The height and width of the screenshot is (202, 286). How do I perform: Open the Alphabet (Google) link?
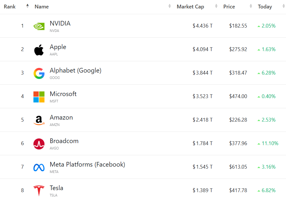tap(75, 71)
